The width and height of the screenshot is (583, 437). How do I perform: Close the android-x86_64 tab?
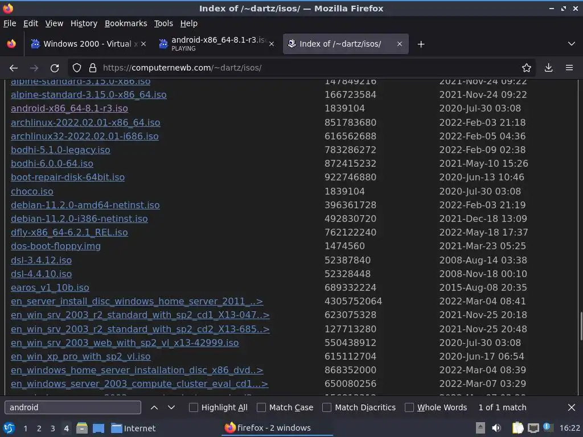pyautogui.click(x=272, y=44)
